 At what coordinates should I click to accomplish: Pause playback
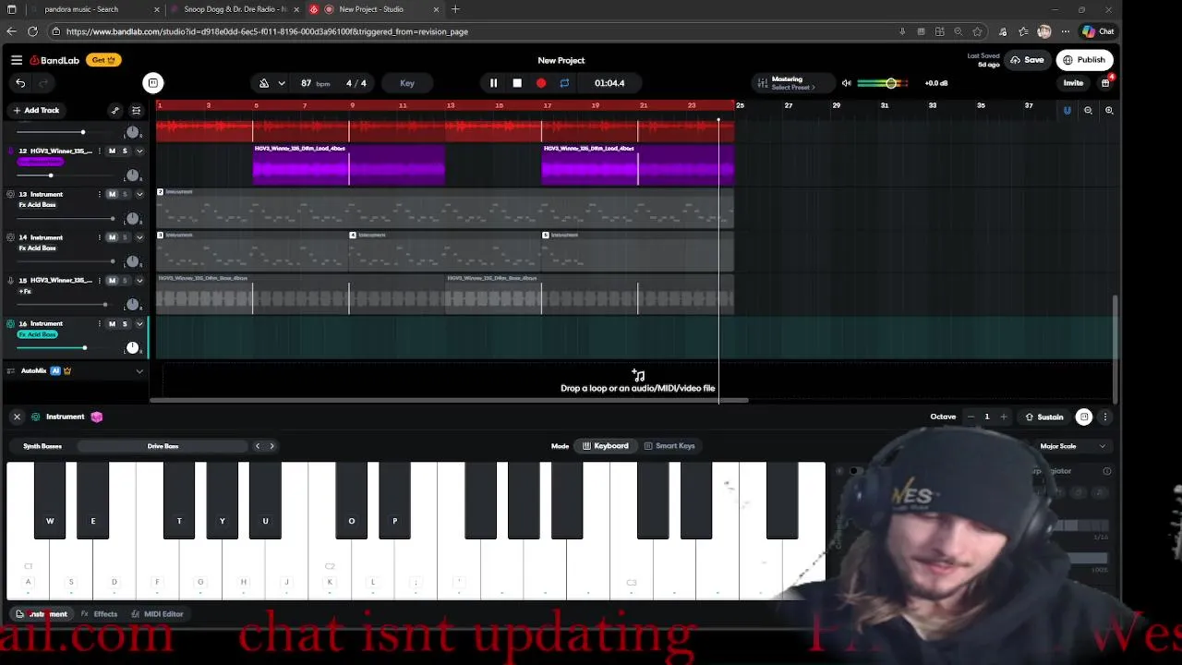[493, 83]
